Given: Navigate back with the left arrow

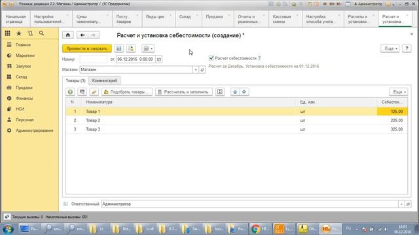Looking at the screenshot, I should 82,35.
